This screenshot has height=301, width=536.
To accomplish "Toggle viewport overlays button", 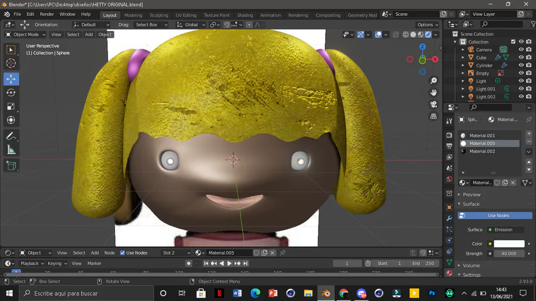I will coord(378,35).
